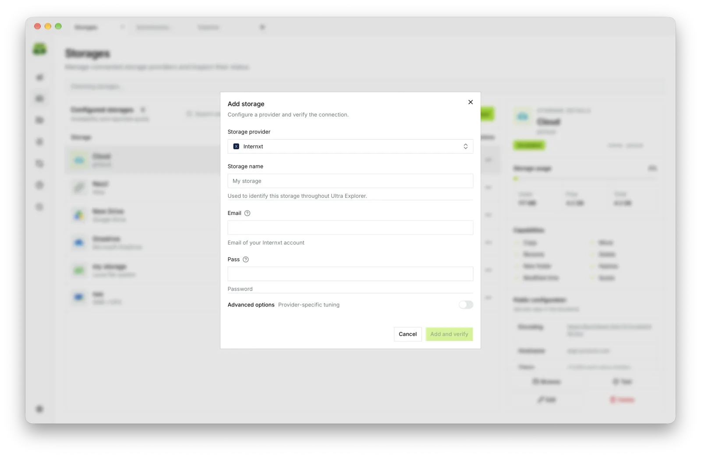Viewport: 701px width, 457px height.
Task: Click the "Advanced options" label text
Action: coord(251,305)
